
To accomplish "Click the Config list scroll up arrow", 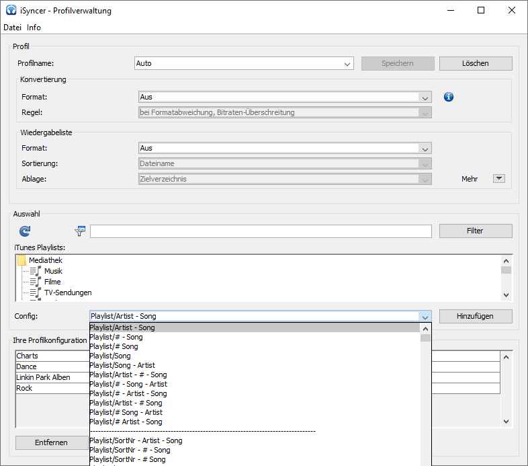I will [425, 329].
